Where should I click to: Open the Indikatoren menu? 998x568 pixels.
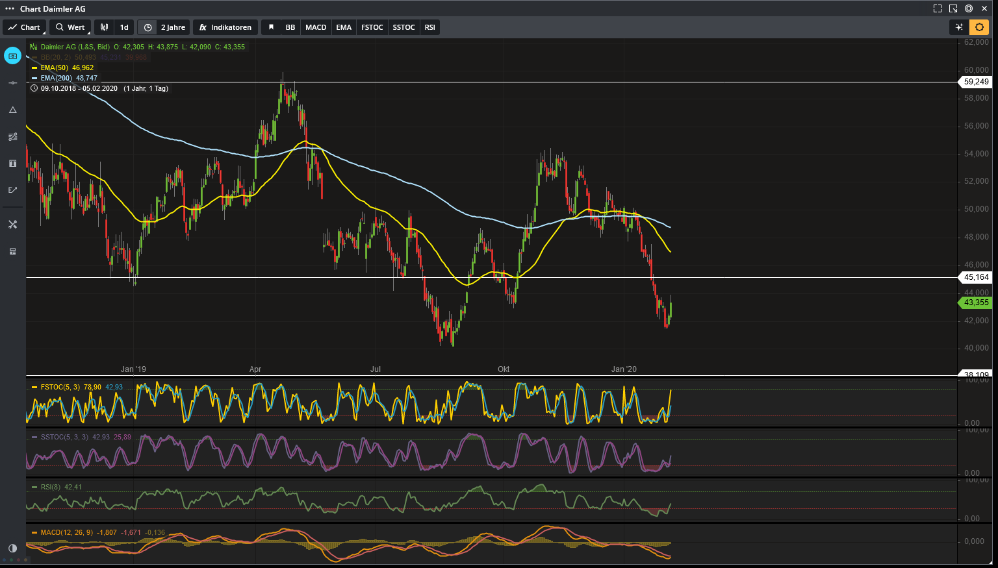point(225,27)
